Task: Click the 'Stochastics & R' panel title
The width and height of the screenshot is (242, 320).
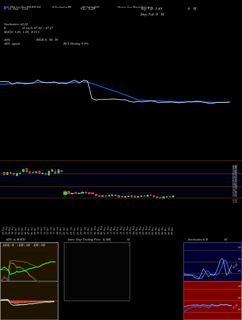Action: coord(197,240)
